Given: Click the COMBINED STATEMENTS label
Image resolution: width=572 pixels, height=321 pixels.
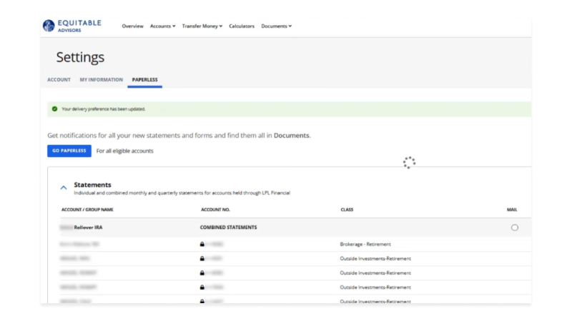Looking at the screenshot, I should 228,228.
